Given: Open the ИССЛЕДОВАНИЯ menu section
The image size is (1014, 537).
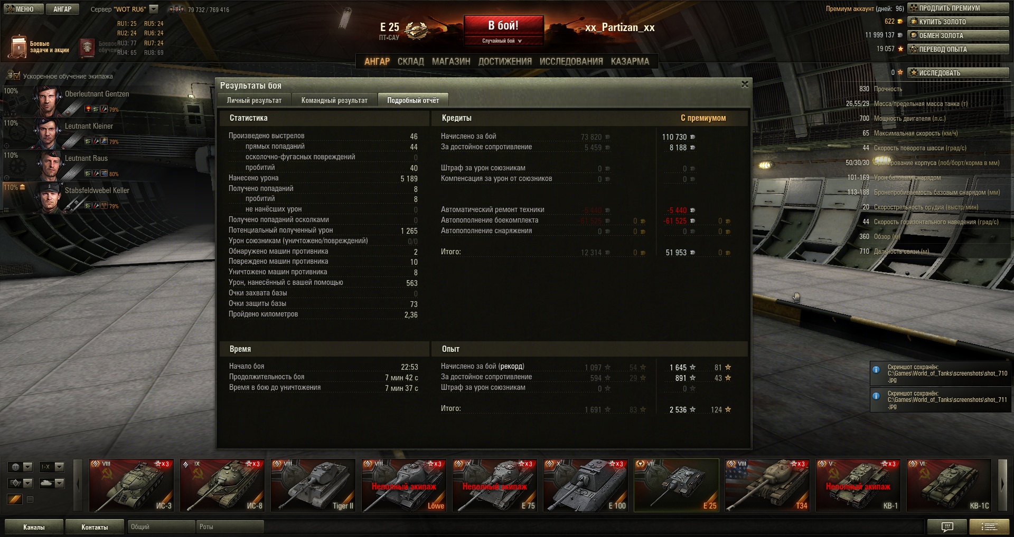Looking at the screenshot, I should pos(571,61).
